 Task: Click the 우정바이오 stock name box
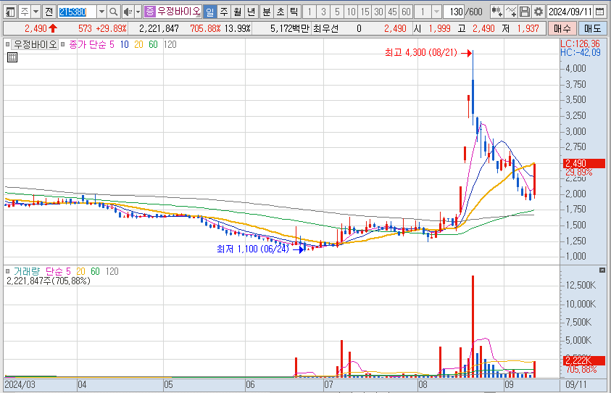[178, 12]
